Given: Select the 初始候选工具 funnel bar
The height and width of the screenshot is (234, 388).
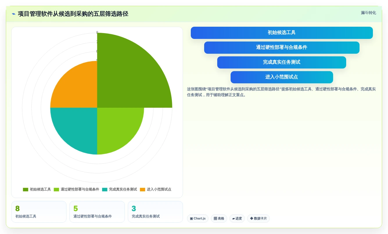Looking at the screenshot, I should pyautogui.click(x=282, y=33).
